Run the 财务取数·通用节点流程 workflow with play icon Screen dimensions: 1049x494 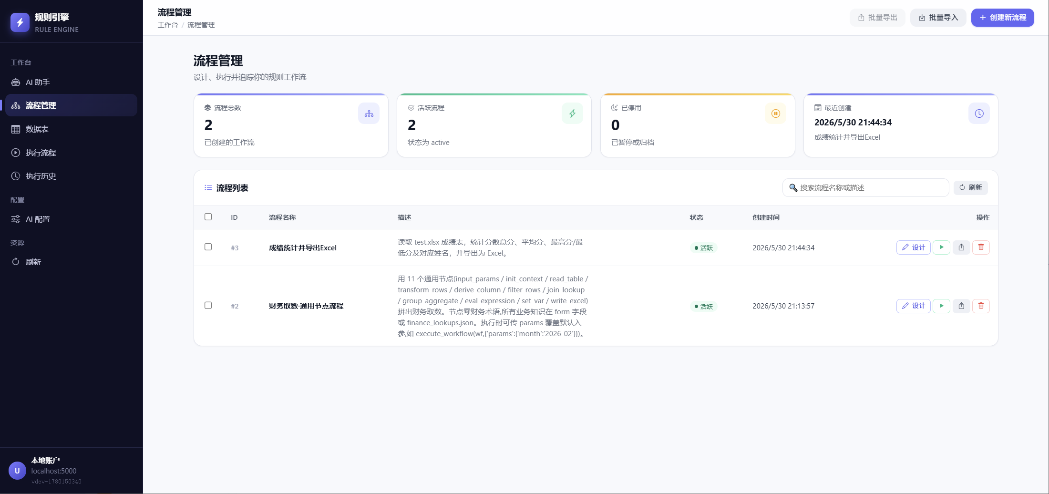pos(942,306)
